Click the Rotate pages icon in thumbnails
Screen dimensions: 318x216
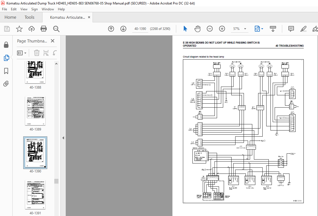55,53
